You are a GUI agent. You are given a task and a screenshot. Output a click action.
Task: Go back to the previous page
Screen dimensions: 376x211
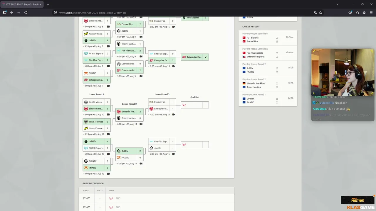(12, 13)
